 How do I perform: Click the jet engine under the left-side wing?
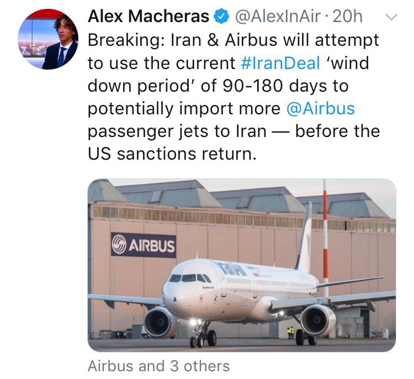161,322
